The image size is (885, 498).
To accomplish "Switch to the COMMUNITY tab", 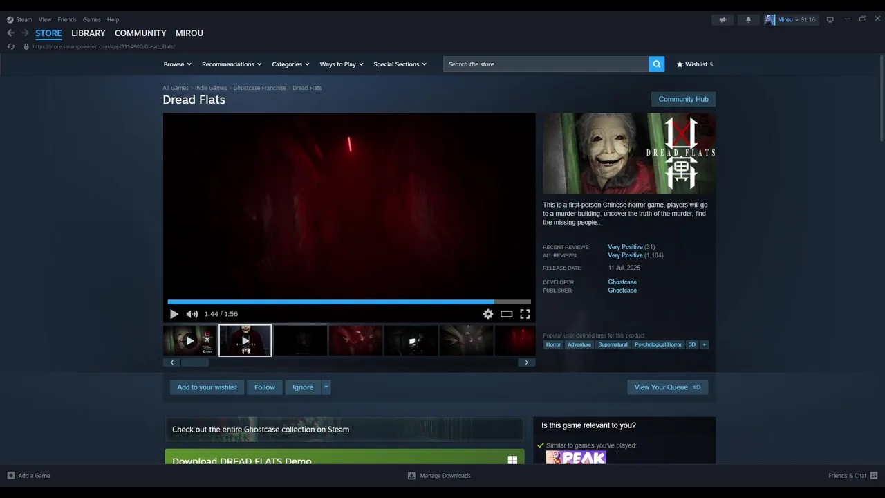I will pyautogui.click(x=140, y=33).
